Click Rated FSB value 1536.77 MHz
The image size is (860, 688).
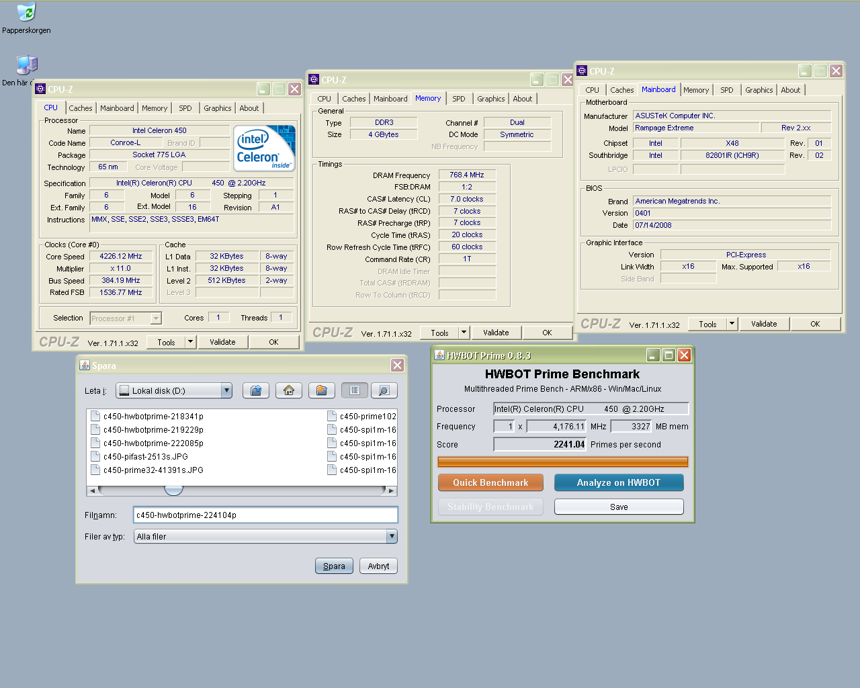click(x=121, y=292)
